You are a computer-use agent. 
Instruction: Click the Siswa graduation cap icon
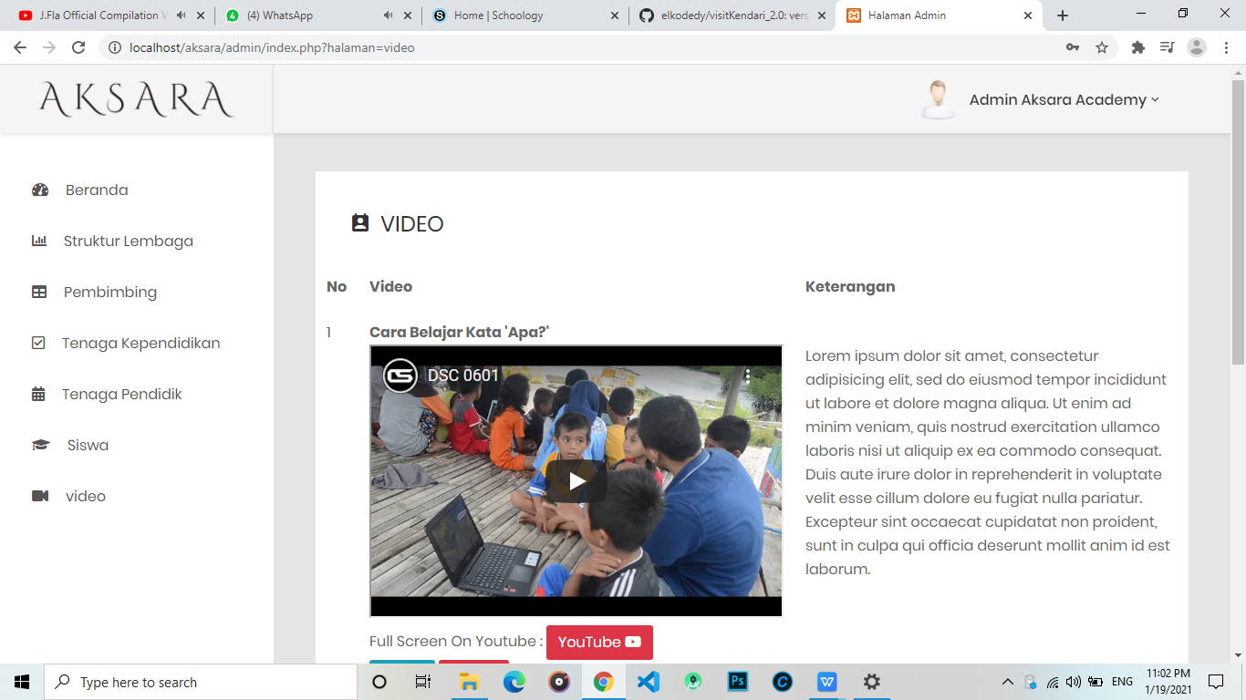(x=38, y=445)
